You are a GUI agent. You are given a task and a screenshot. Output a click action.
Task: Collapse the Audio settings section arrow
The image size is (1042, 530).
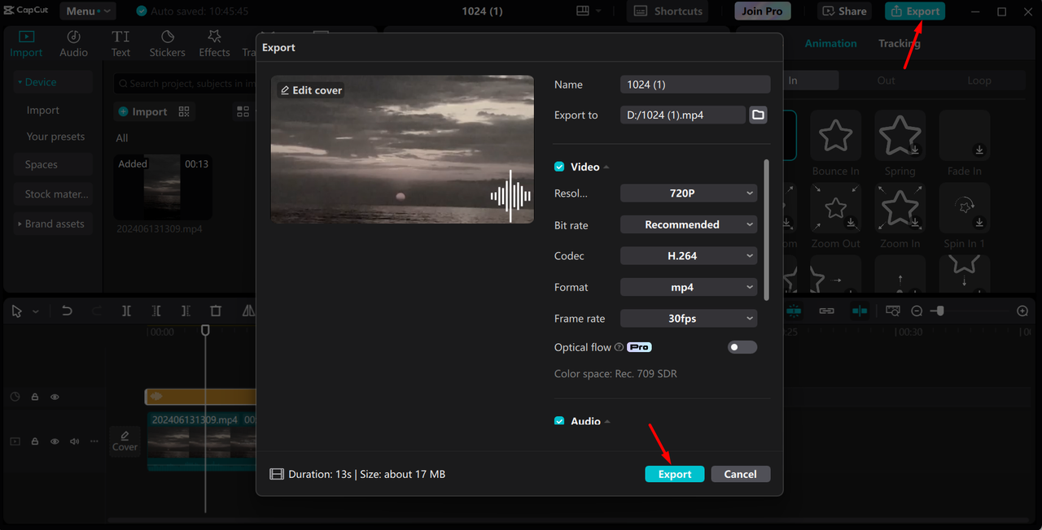[x=607, y=421]
